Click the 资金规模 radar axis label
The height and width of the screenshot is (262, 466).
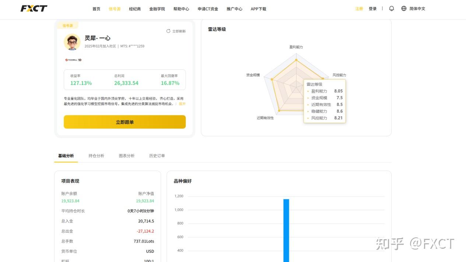253,75
